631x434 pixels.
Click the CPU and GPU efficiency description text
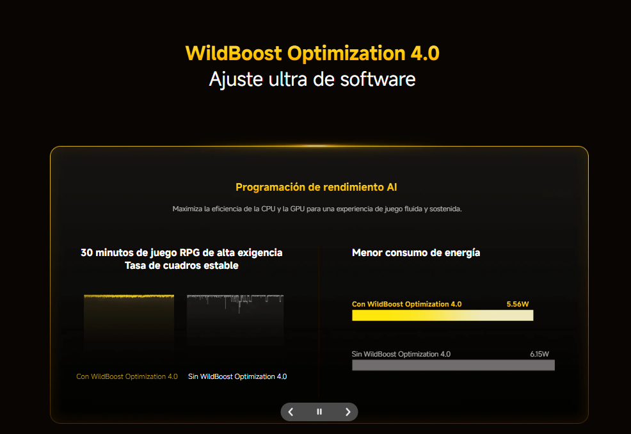[x=317, y=209]
